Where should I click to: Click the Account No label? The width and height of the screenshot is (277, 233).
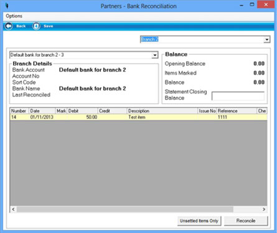click(26, 76)
